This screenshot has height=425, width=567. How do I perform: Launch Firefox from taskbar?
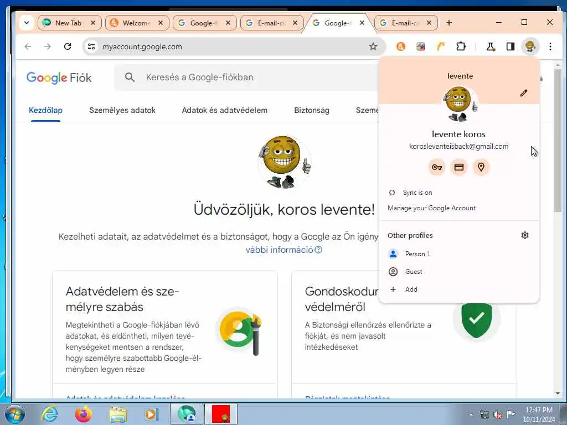click(x=84, y=414)
